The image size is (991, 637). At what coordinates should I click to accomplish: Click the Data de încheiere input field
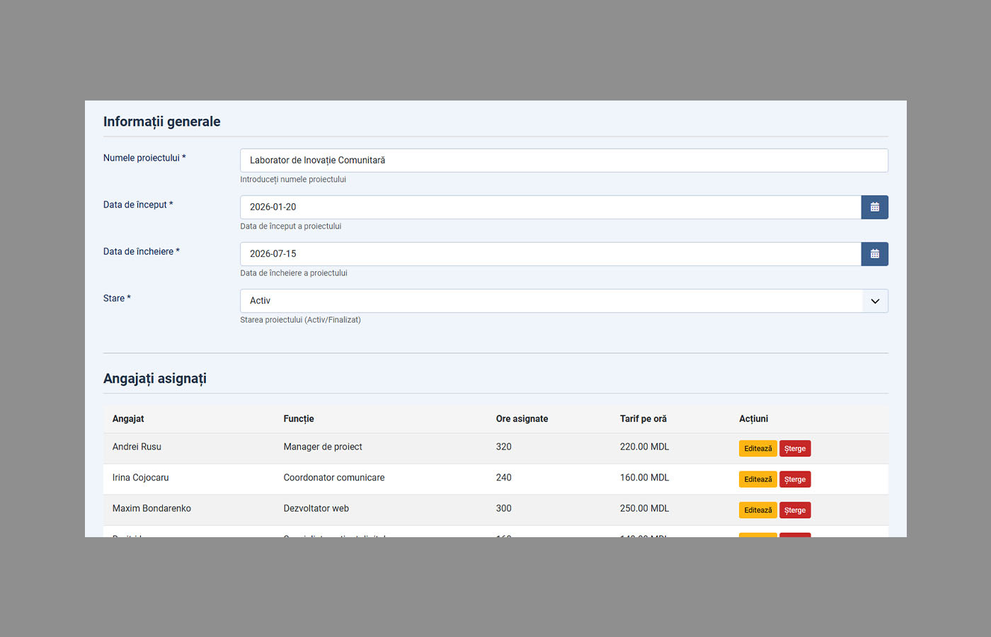(x=550, y=254)
